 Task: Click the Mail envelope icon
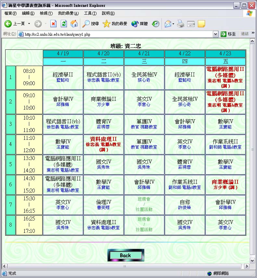tap(168, 24)
